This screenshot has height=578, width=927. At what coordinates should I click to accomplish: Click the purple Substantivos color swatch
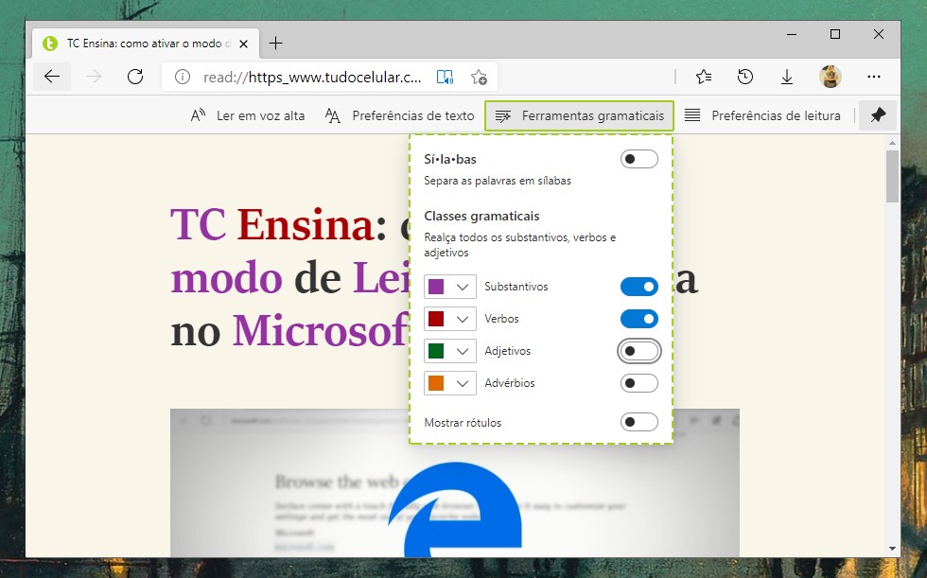pyautogui.click(x=436, y=287)
